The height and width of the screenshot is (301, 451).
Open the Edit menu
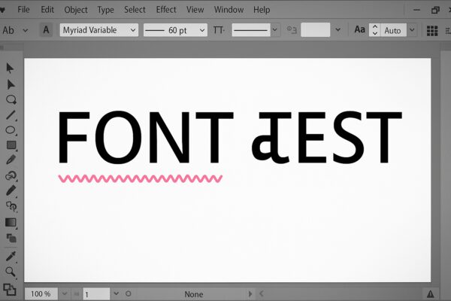(47, 10)
